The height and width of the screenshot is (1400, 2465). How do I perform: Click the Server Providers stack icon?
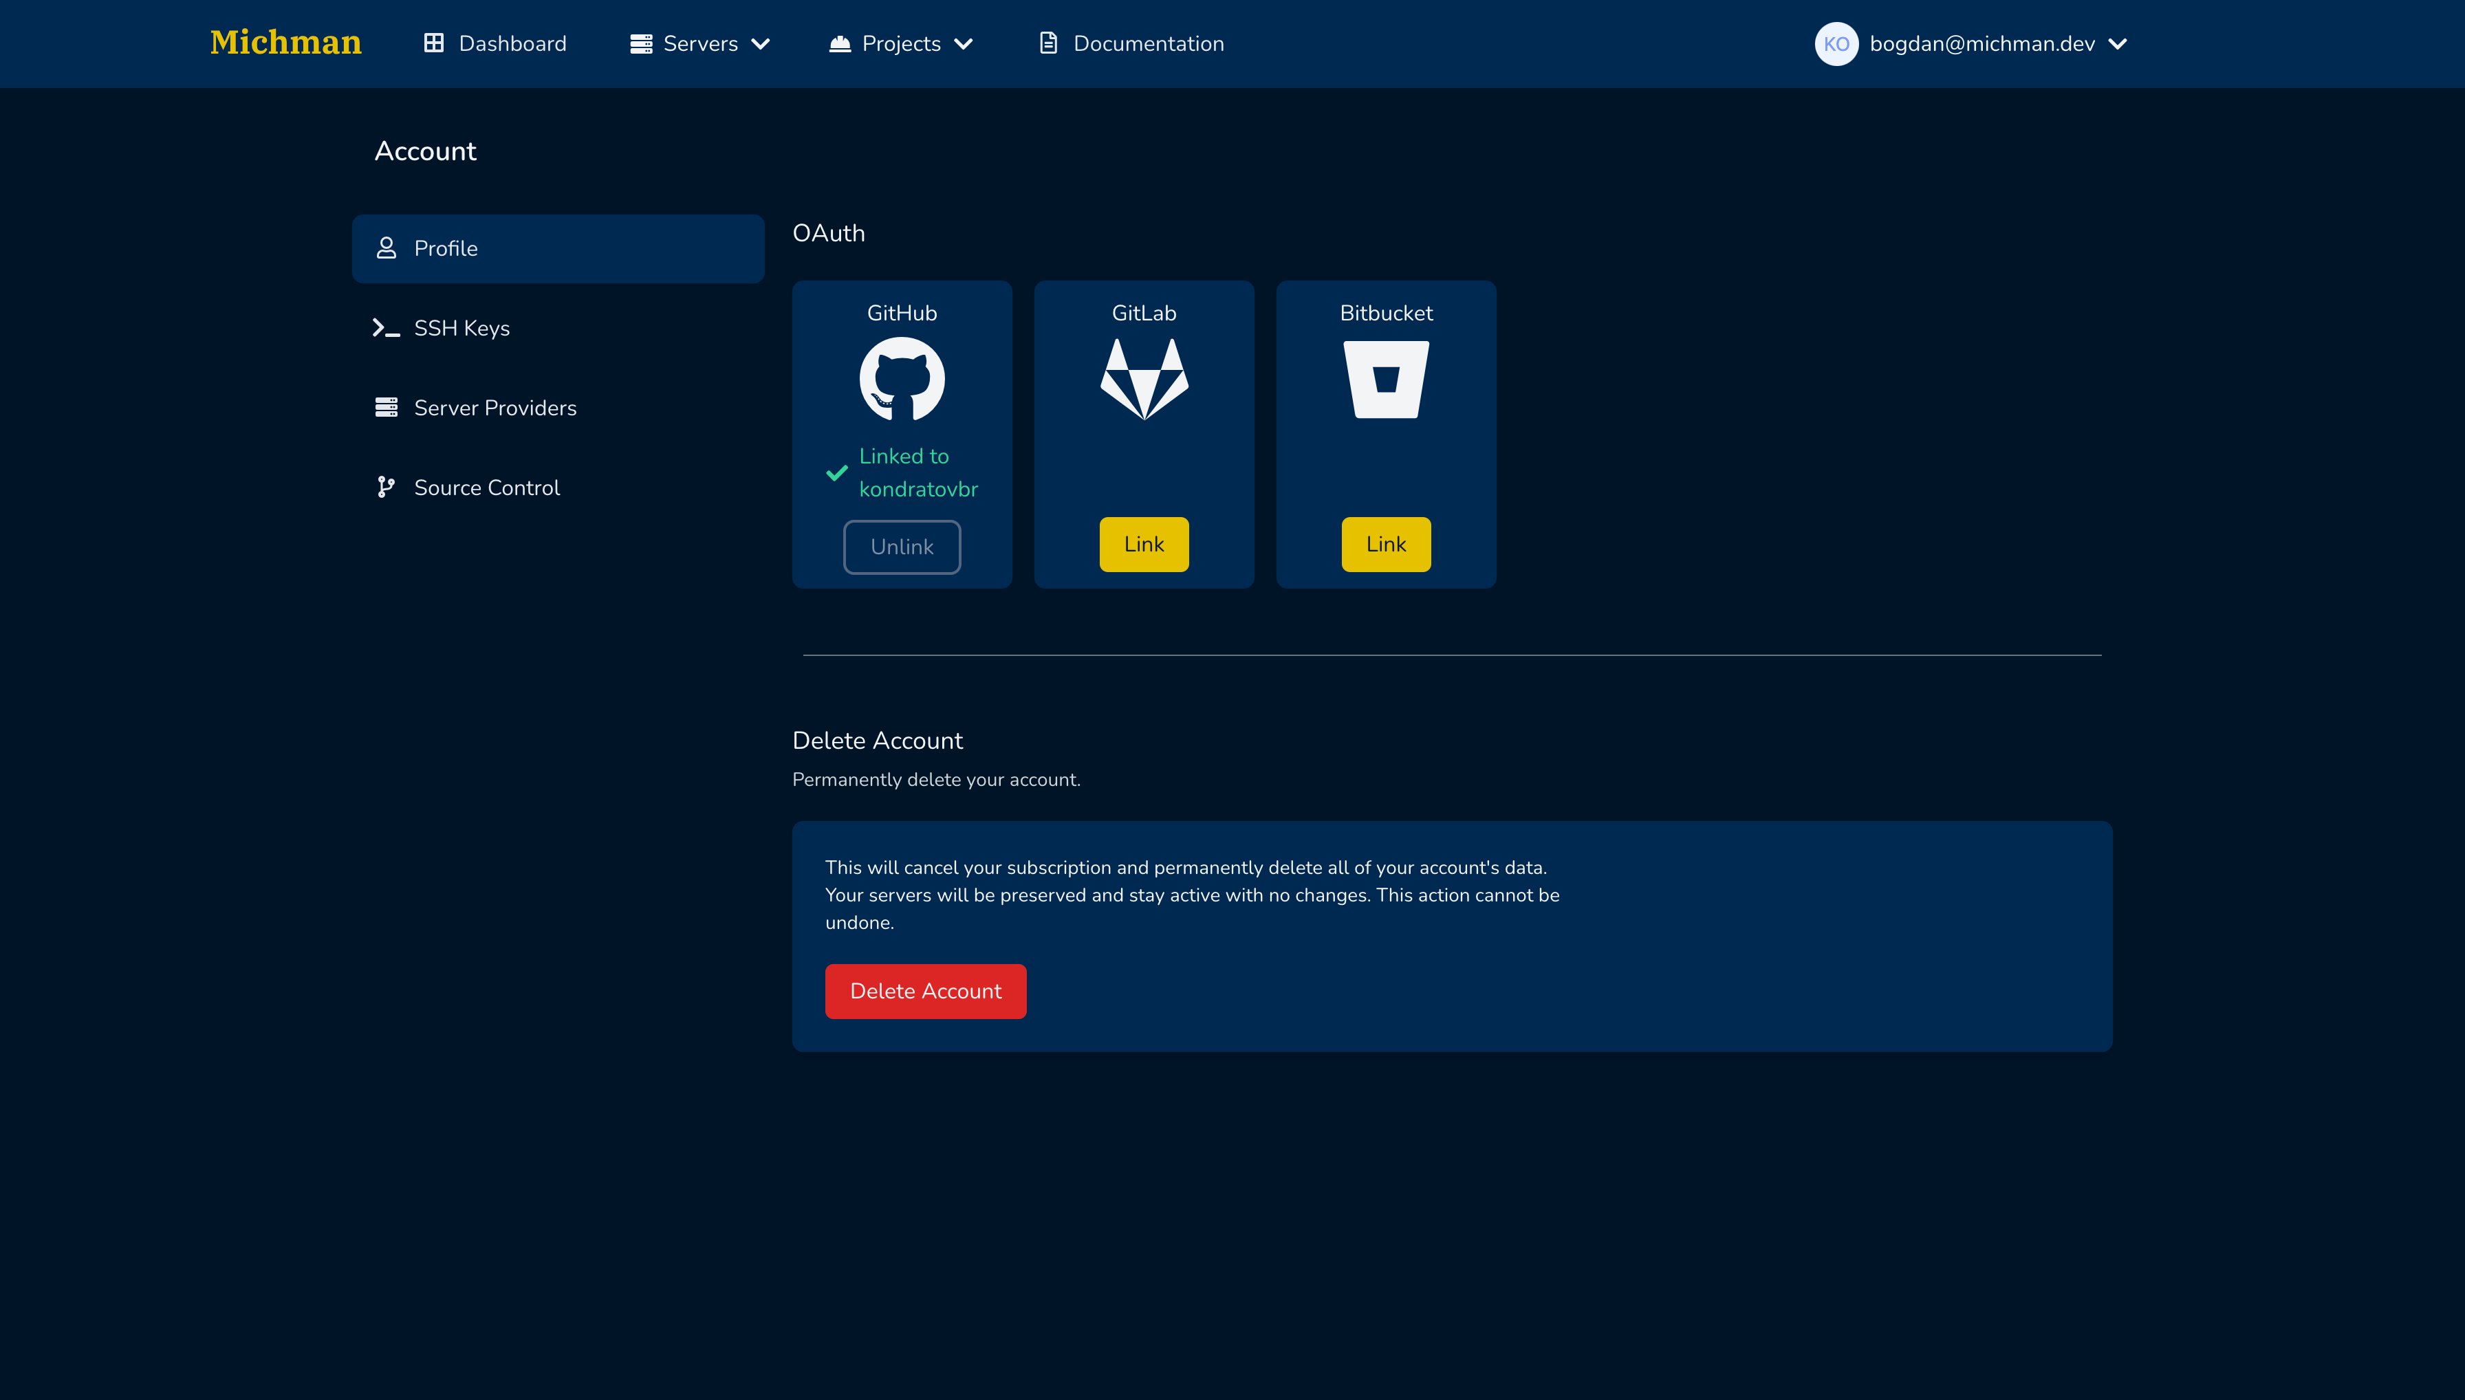[x=386, y=408]
